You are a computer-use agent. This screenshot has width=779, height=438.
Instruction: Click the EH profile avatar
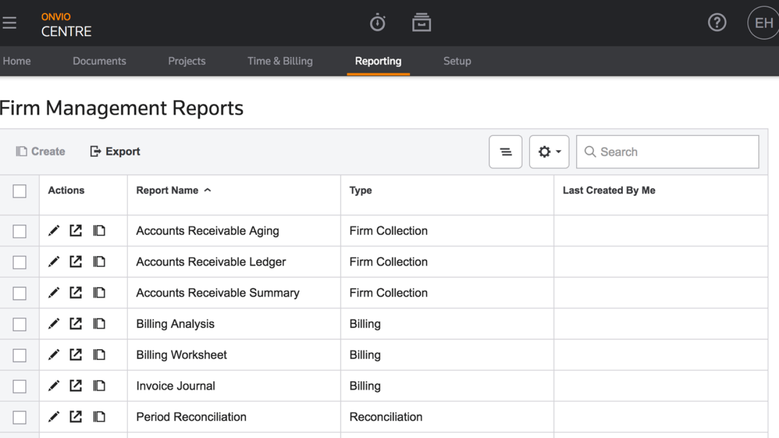(x=763, y=22)
